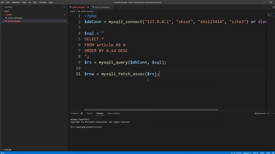This screenshot has width=275, height=154.
Task: Maximize the panel with chevron up
Action: coord(273,113)
